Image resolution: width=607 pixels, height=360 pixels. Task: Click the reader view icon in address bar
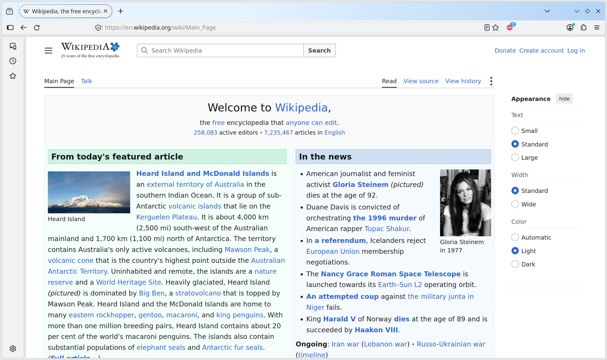(487, 27)
